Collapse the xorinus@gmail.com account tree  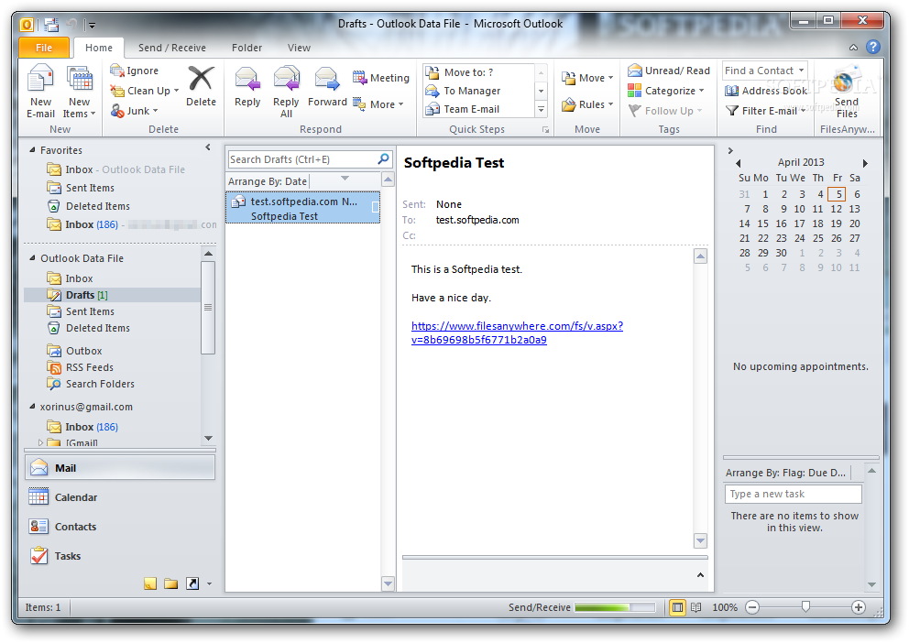[x=32, y=407]
